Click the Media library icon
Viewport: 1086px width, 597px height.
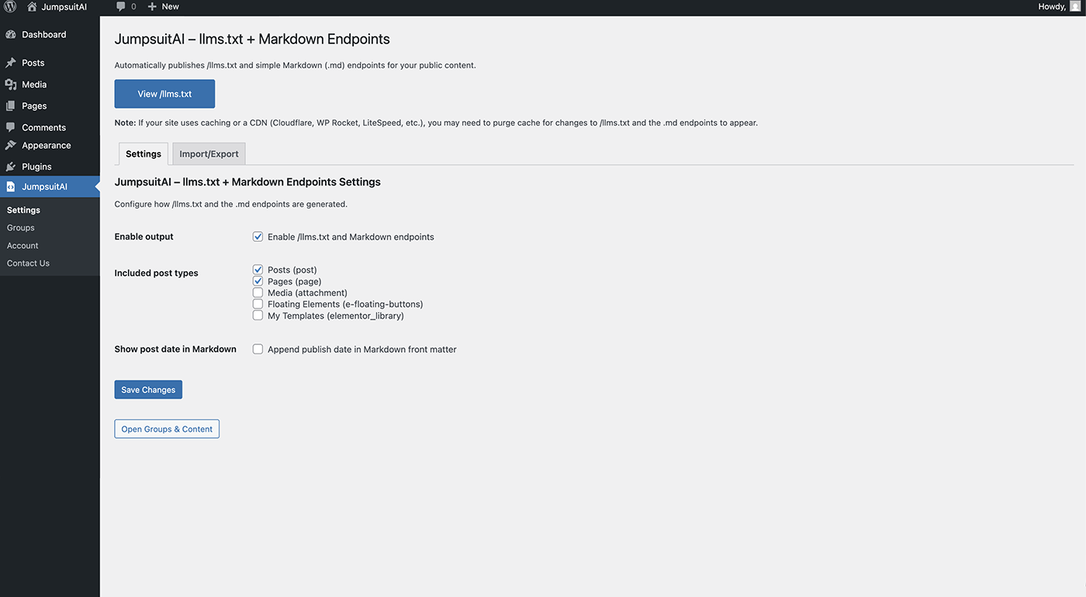(11, 85)
